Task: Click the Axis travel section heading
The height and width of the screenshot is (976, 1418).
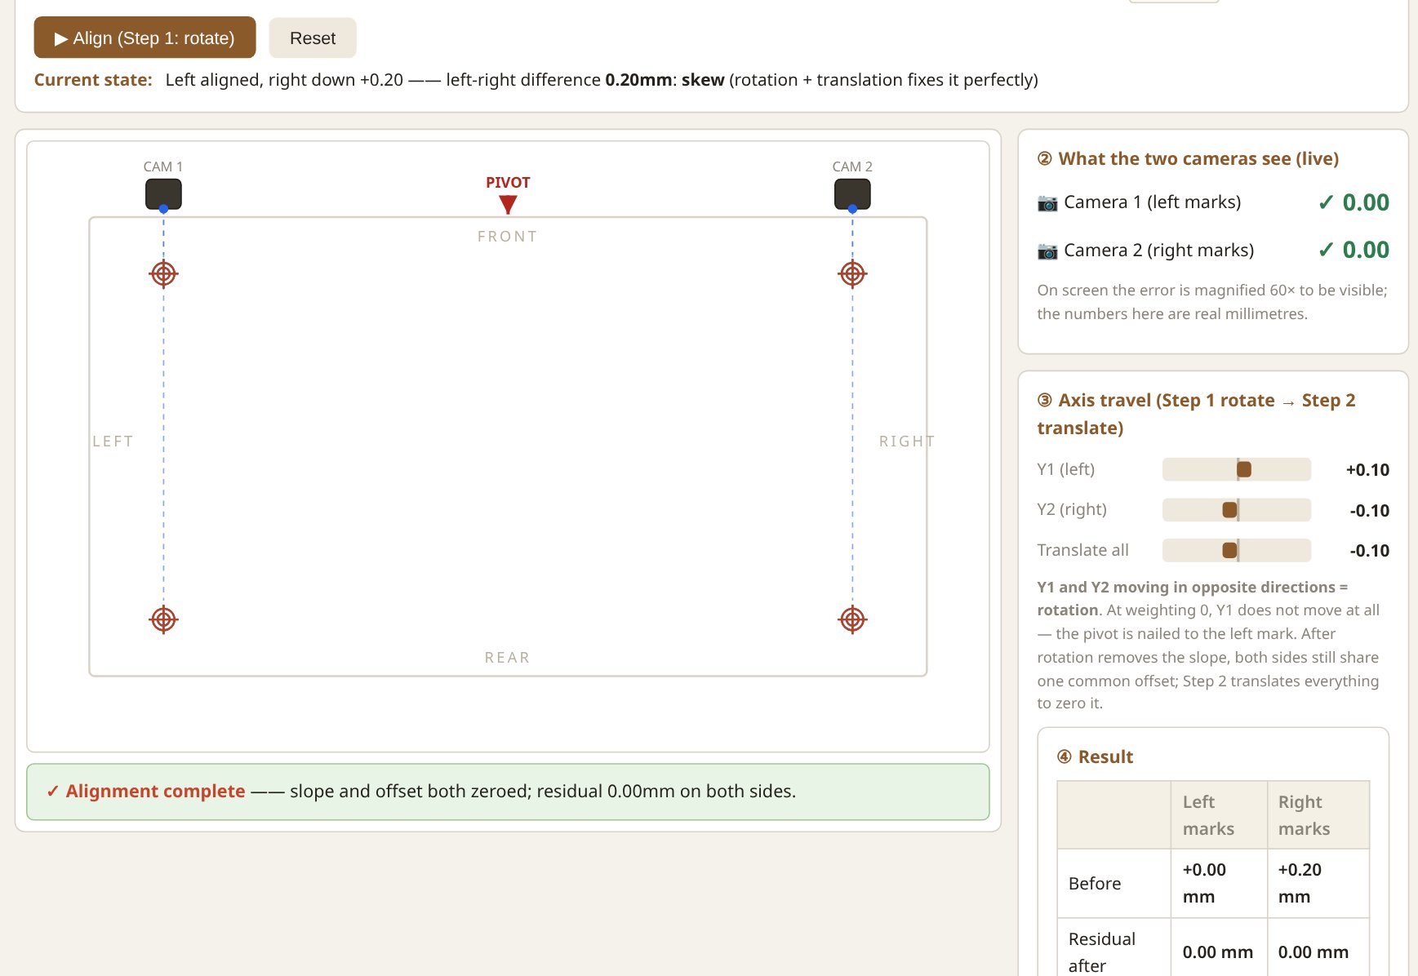Action: [1197, 414]
